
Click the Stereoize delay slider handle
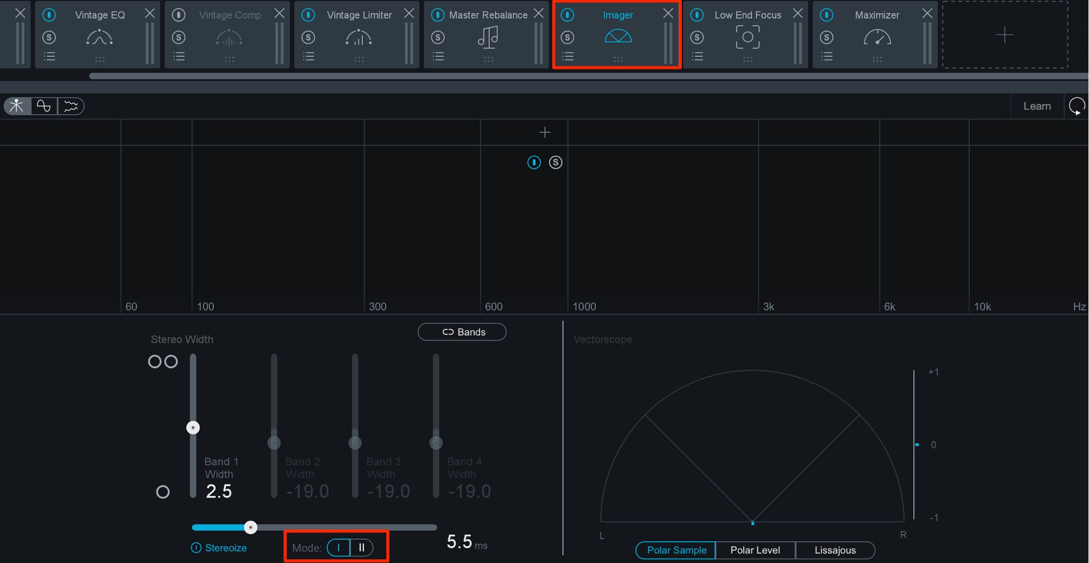tap(251, 527)
